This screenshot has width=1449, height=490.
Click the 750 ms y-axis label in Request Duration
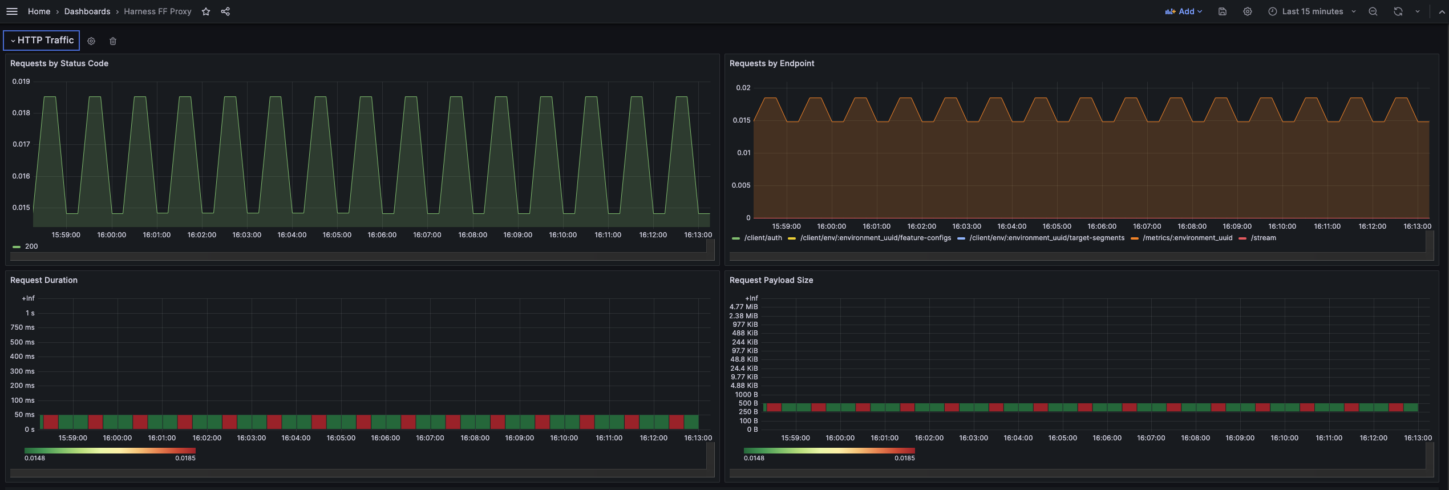click(22, 327)
